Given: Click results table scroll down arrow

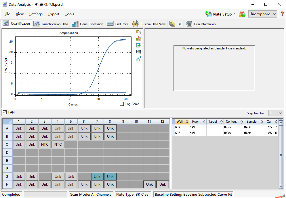Looking at the screenshot, I should (x=281, y=186).
